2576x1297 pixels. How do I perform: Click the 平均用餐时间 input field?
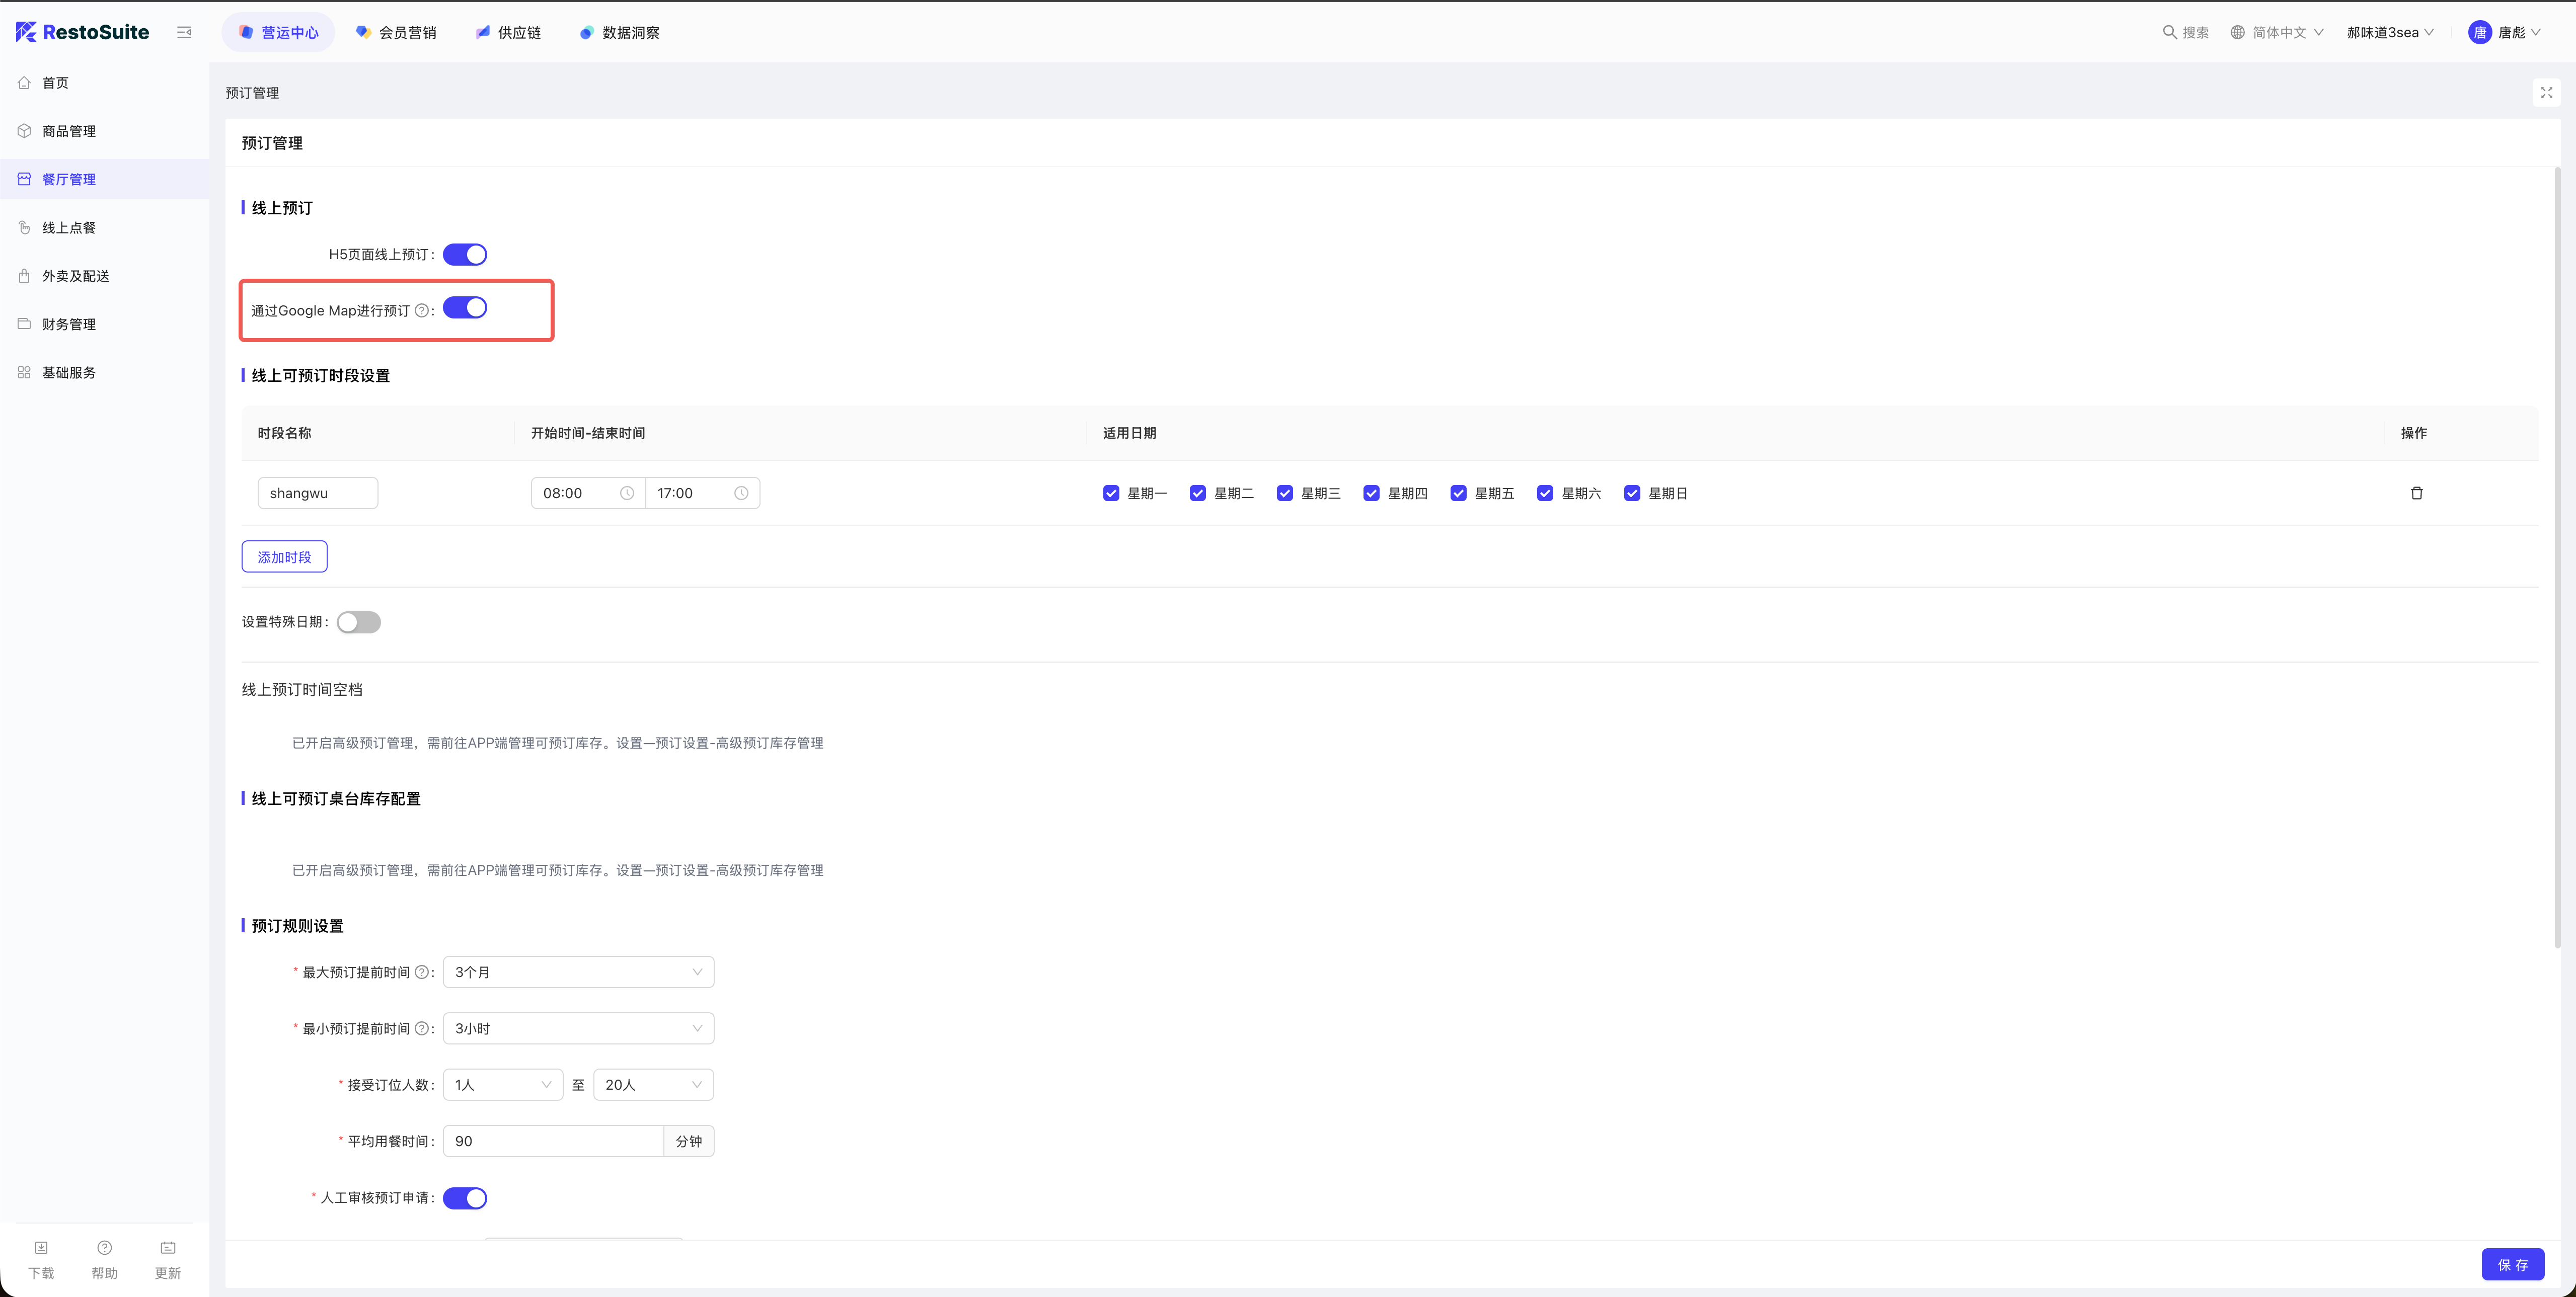552,1141
